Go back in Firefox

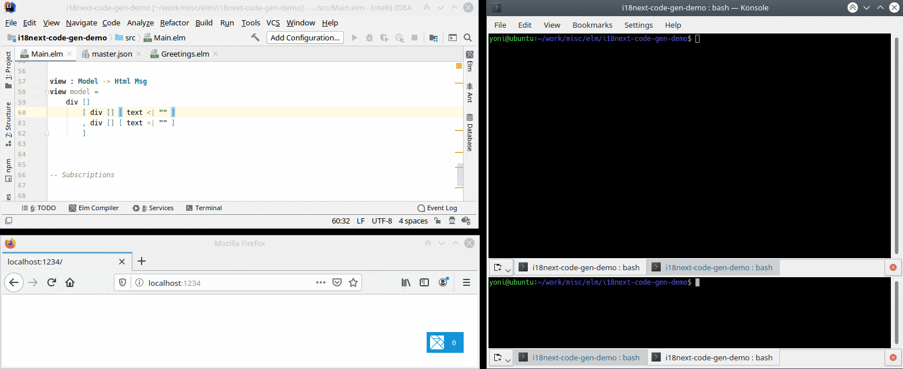click(14, 282)
